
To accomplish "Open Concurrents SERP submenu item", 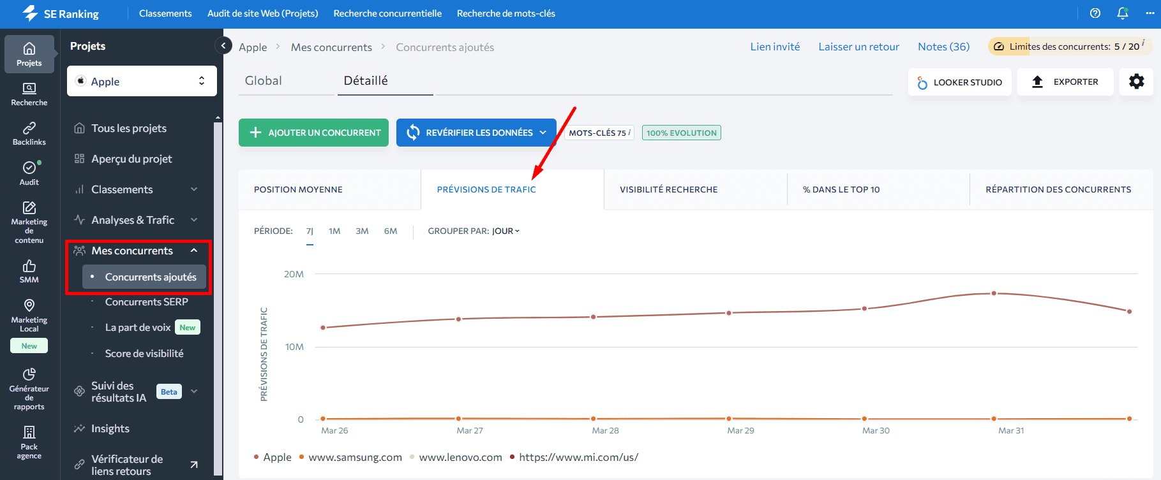I will [x=146, y=302].
